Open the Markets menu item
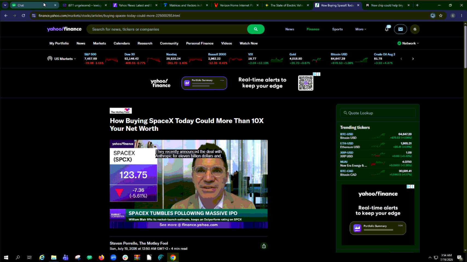Image resolution: width=467 pixels, height=262 pixels. click(99, 43)
